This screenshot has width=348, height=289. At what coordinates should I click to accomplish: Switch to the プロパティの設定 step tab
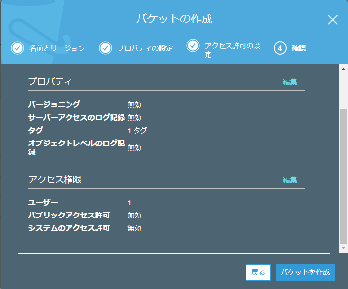[145, 48]
